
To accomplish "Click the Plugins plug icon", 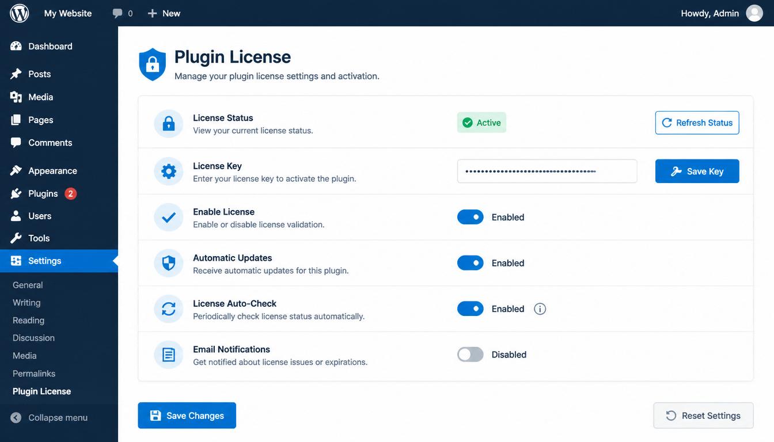I will (16, 193).
